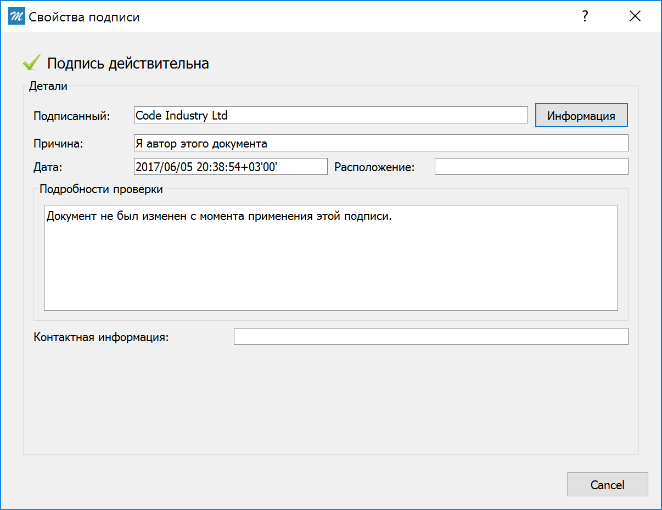
Task: Click the Подробности проверки group title
Action: pos(101,190)
